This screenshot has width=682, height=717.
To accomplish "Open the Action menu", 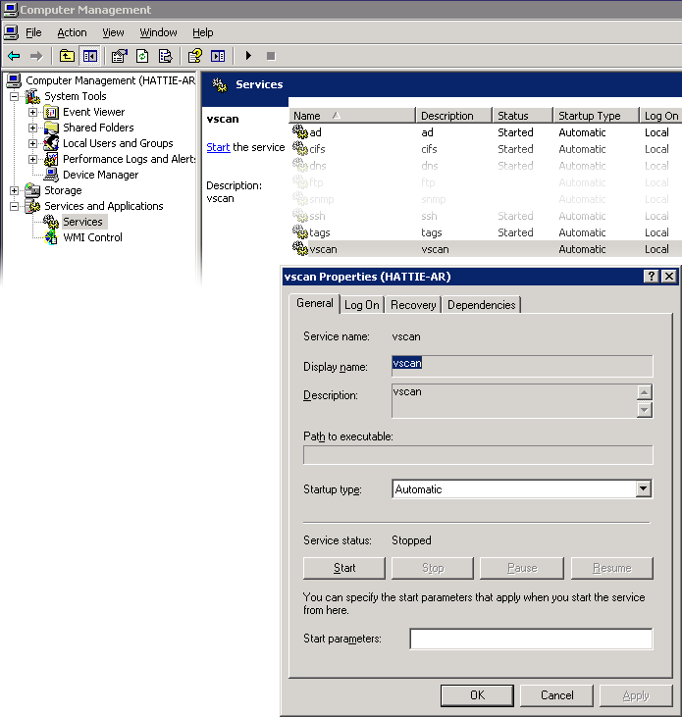I will [x=72, y=32].
